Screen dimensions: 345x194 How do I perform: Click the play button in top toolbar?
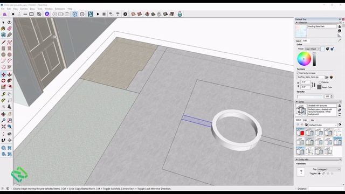98,14
